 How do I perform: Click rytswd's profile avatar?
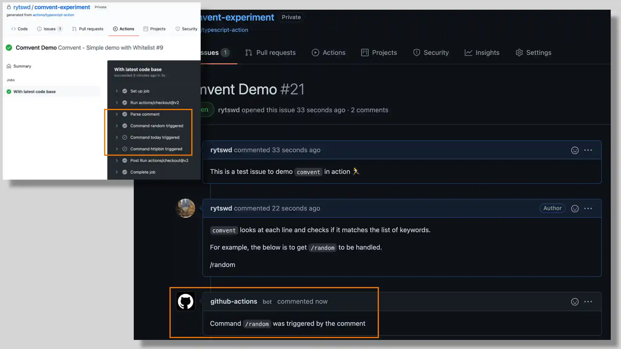(186, 208)
